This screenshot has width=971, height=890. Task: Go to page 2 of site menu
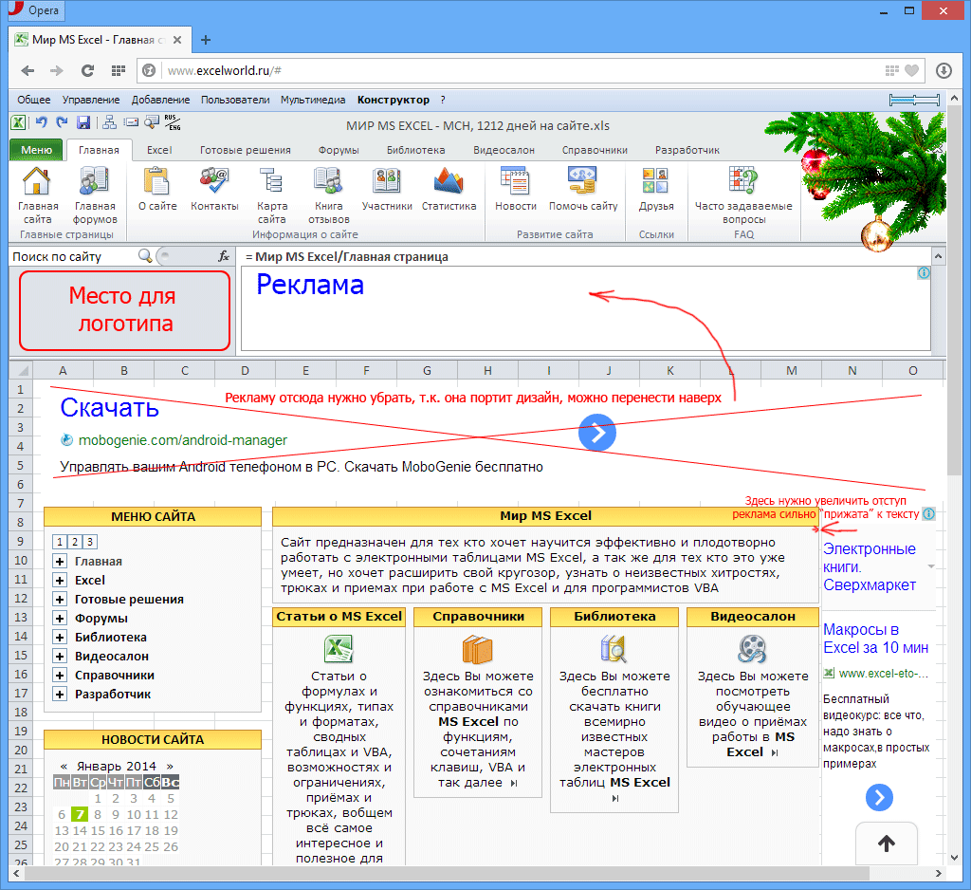[x=74, y=543]
